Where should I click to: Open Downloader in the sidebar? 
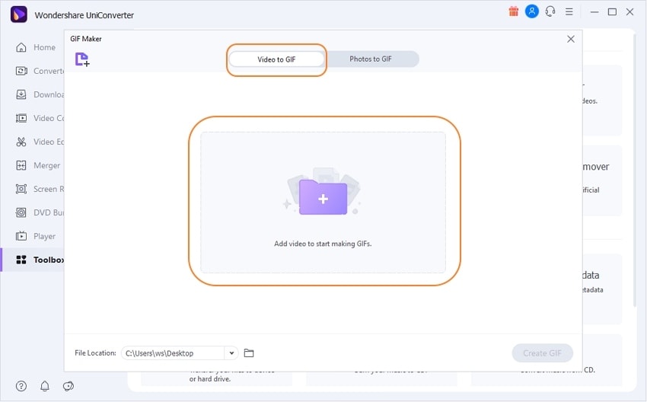(x=39, y=94)
